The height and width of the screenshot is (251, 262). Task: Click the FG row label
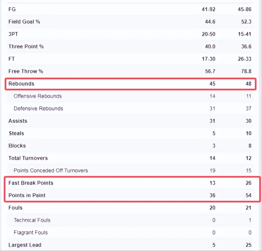12,9
